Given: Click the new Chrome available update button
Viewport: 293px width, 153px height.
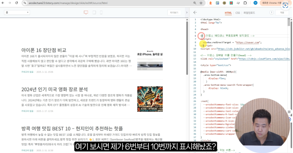Looking at the screenshot, I should (x=272, y=3).
